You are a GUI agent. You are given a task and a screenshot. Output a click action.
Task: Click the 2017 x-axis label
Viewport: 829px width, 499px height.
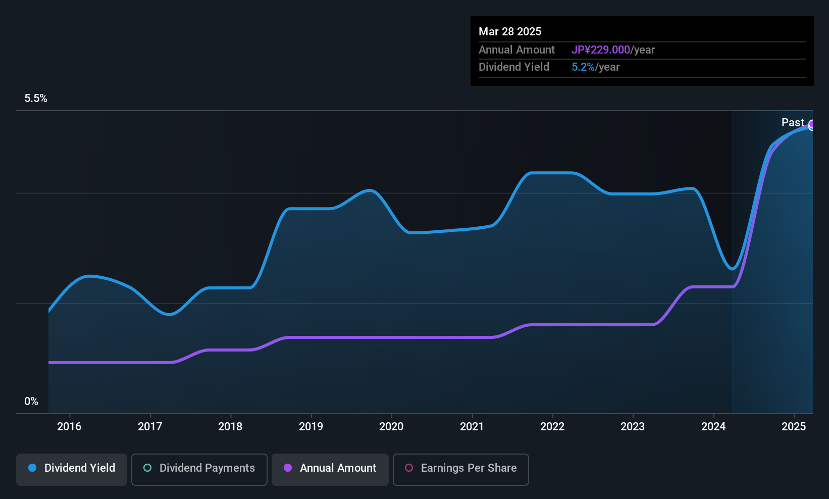coord(150,426)
